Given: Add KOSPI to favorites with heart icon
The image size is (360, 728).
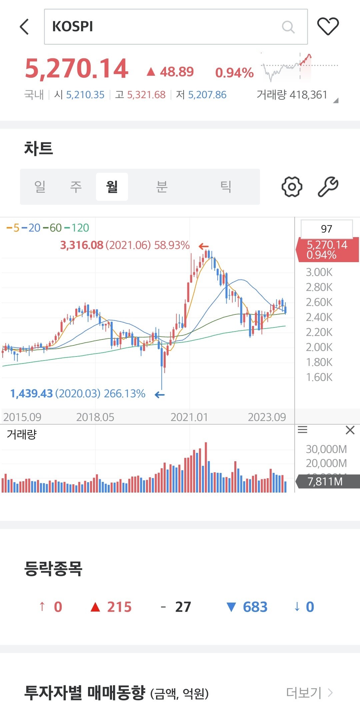Looking at the screenshot, I should (x=328, y=26).
